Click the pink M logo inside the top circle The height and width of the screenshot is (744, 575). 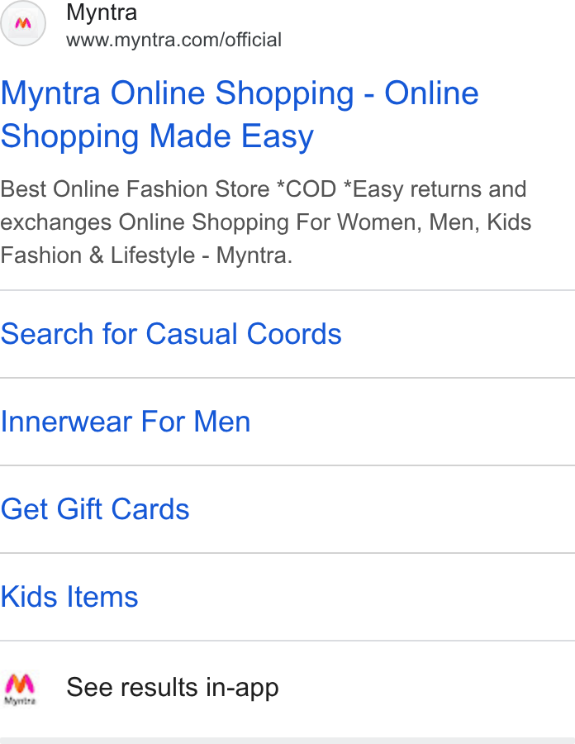(x=23, y=23)
